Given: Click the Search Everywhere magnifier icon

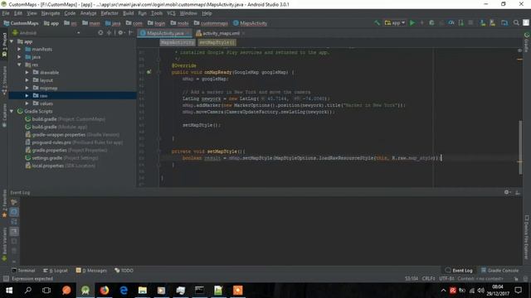Looking at the screenshot, I should (516, 23).
